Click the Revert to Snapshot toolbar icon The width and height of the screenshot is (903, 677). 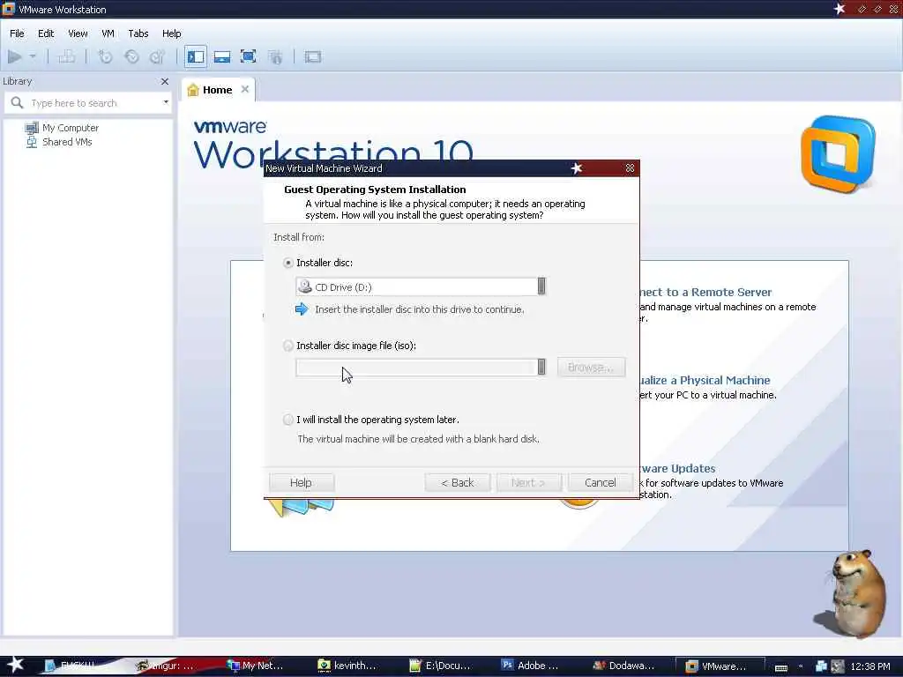point(132,56)
